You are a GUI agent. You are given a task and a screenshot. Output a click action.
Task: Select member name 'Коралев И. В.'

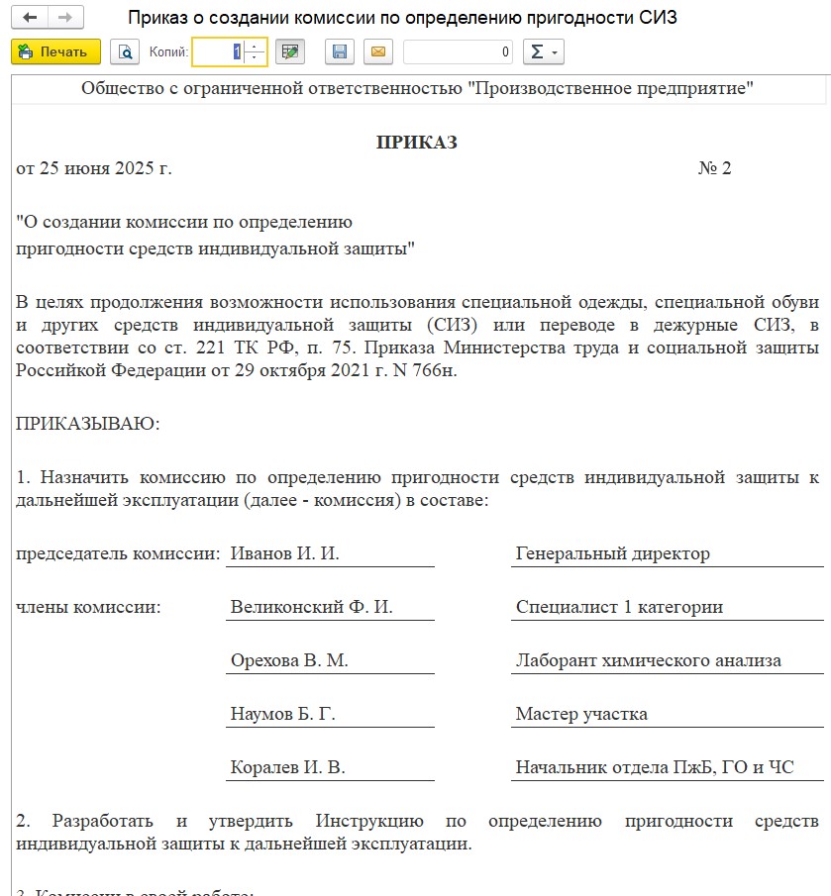pyautogui.click(x=287, y=767)
